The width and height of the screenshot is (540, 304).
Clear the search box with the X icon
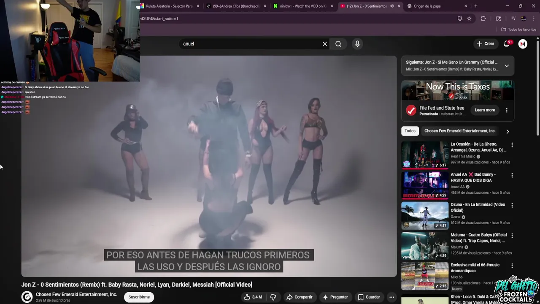point(325,44)
